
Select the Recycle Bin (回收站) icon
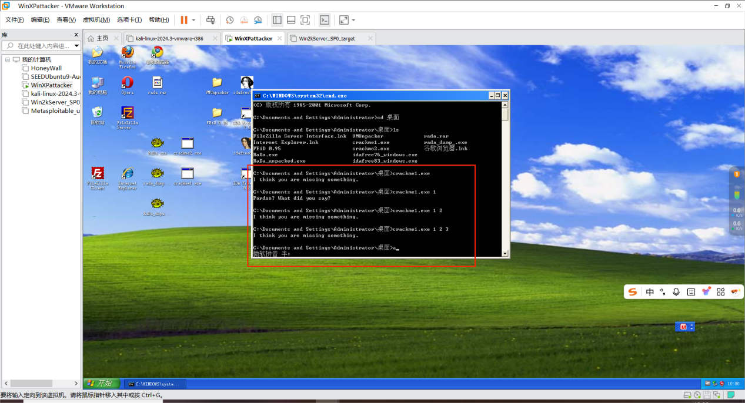(98, 115)
